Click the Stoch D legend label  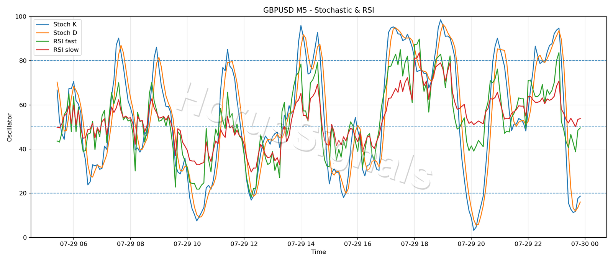pos(65,33)
